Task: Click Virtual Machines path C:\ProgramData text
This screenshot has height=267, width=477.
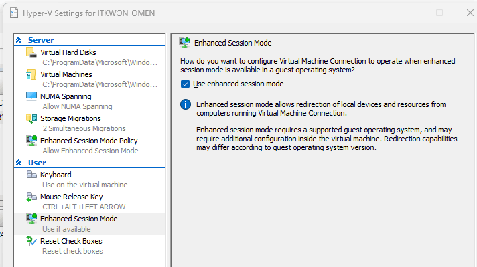Action: [100, 85]
